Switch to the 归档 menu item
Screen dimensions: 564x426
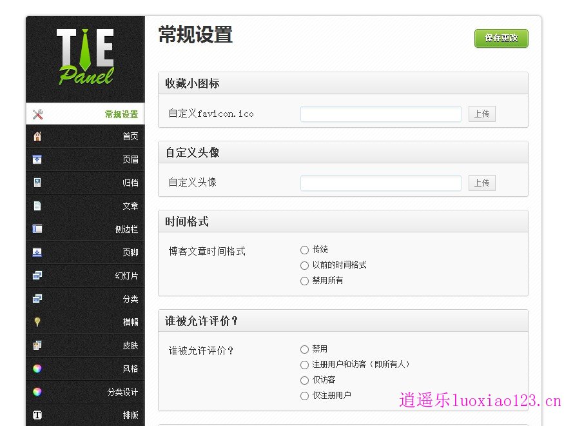(x=85, y=183)
